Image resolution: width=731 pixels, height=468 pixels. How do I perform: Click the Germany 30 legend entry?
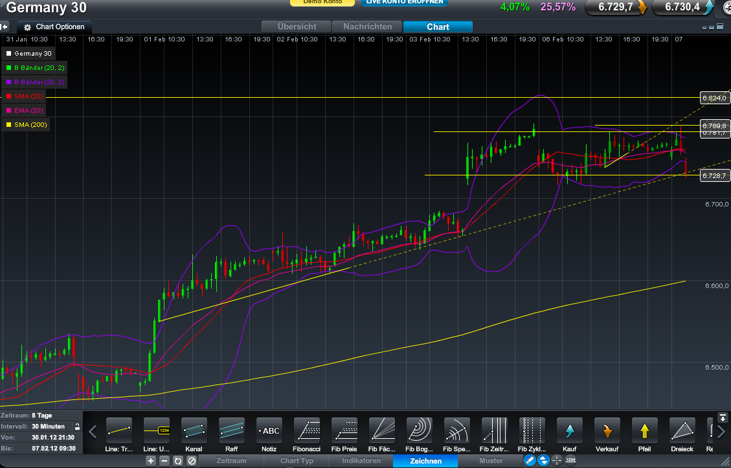coord(28,54)
